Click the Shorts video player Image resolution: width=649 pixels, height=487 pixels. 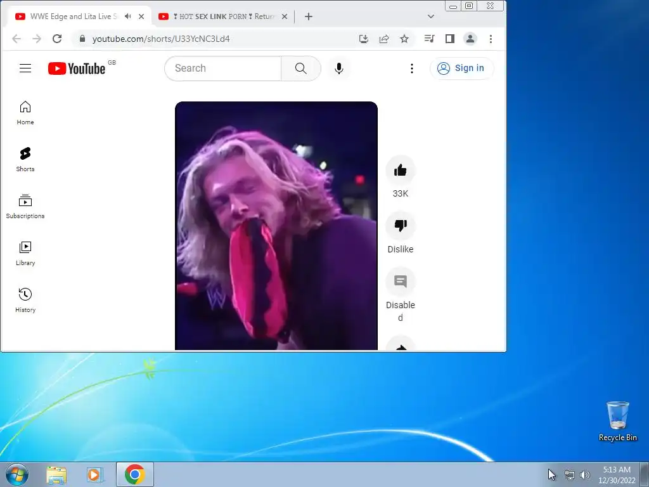click(276, 226)
